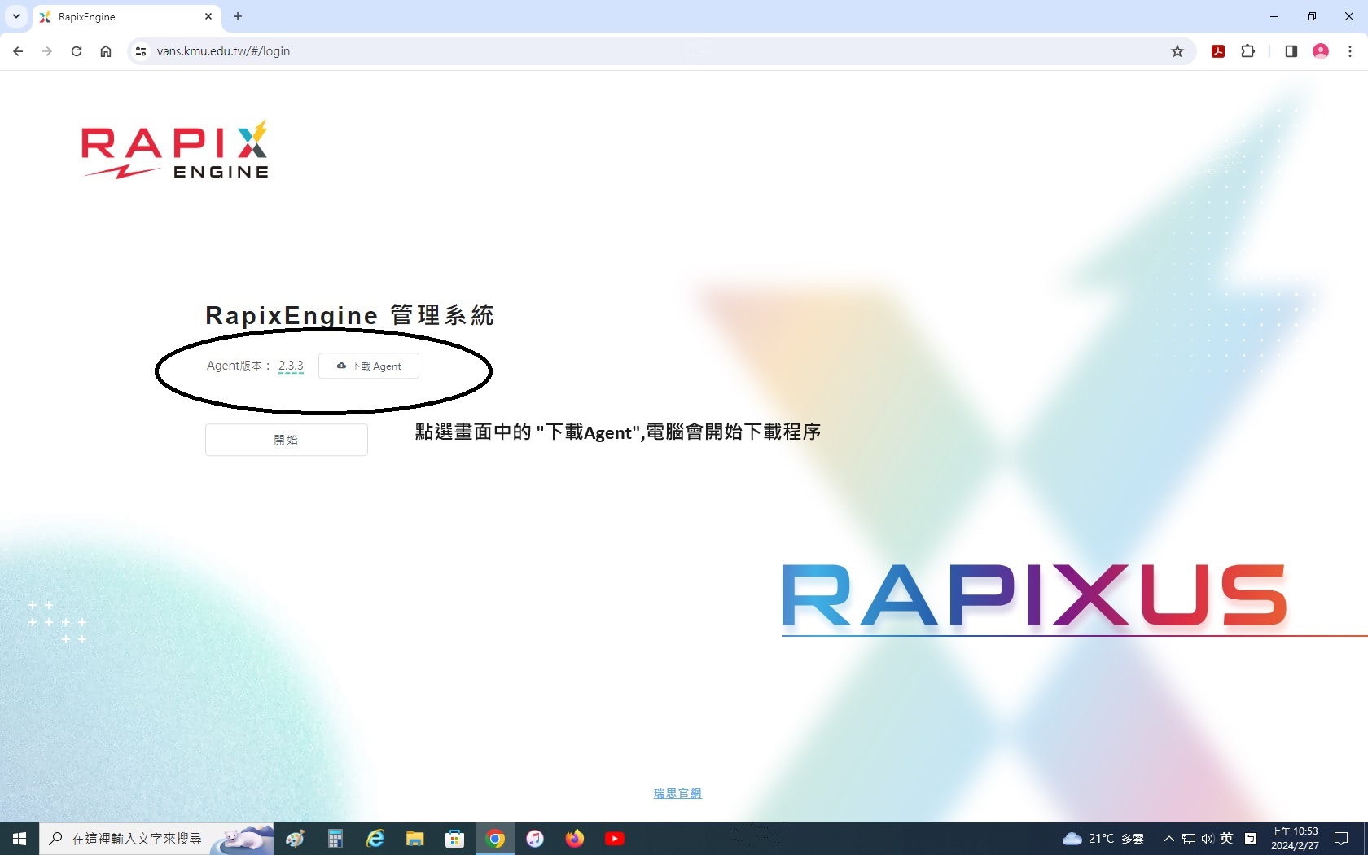Screen dimensions: 1368x855
Task: Open File Explorer from taskbar
Action: (415, 839)
